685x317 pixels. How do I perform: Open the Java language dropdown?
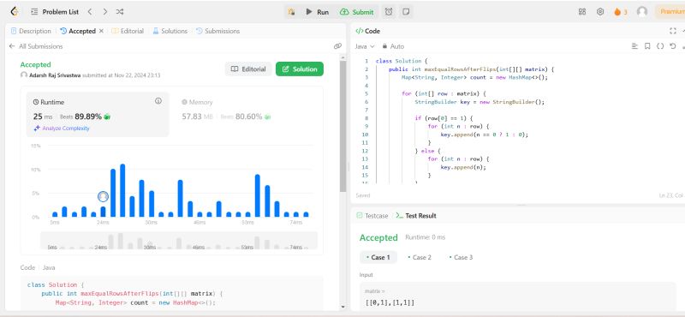(x=365, y=46)
